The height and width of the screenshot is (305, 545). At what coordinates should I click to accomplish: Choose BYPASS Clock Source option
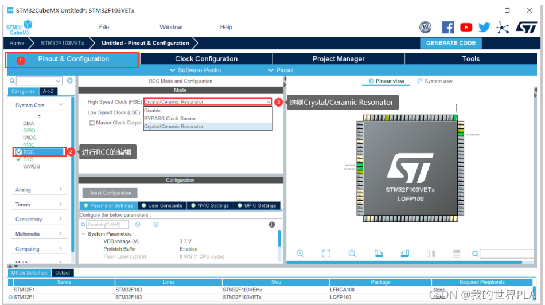pos(208,119)
